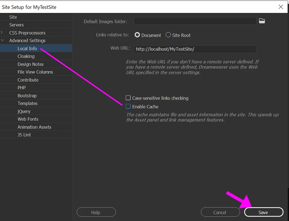Click the Save button
The width and height of the screenshot is (289, 221).
click(x=264, y=212)
